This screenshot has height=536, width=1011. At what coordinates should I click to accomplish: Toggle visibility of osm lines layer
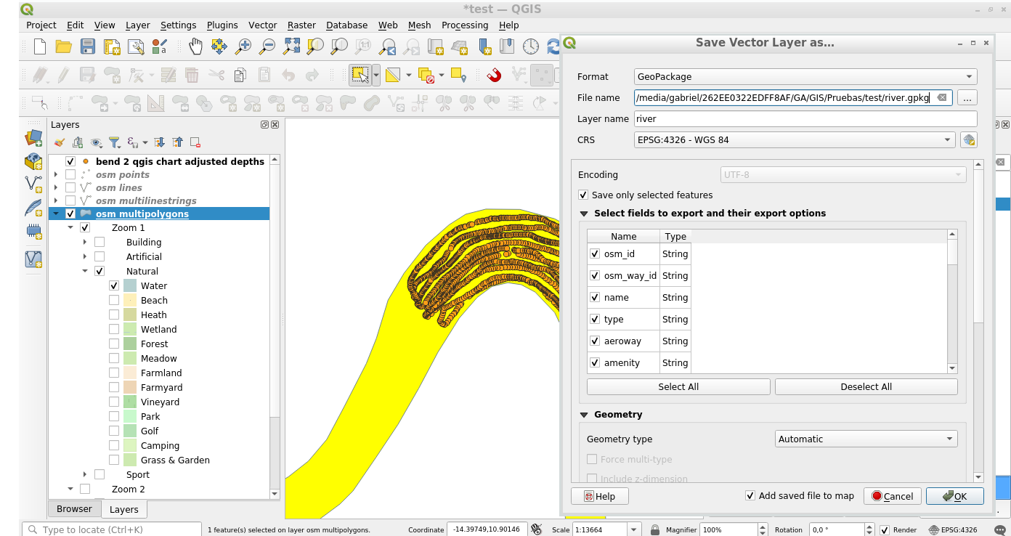(x=70, y=187)
